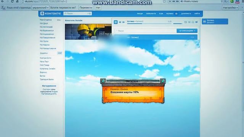Skip to next track in audio player
The height and width of the screenshot is (137, 244).
click(124, 22)
